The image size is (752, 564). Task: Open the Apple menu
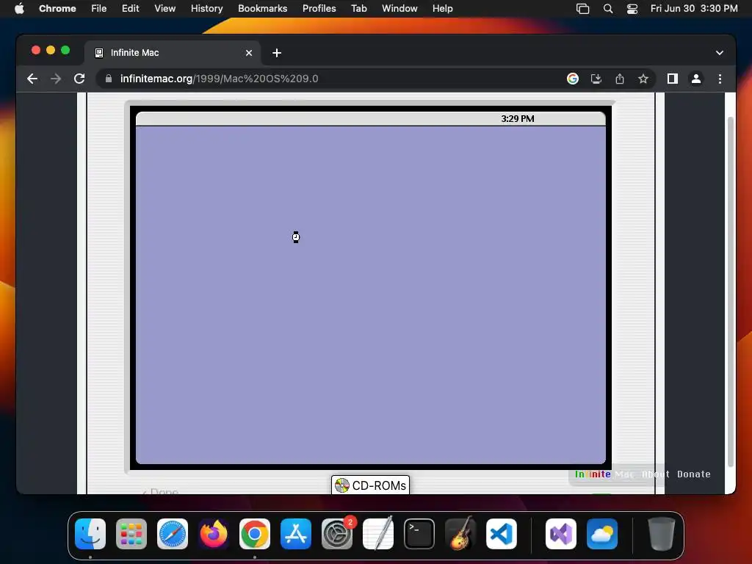click(19, 8)
